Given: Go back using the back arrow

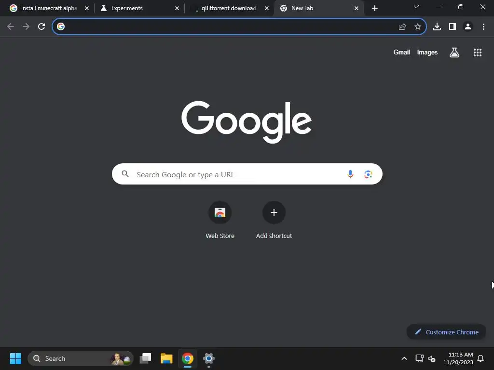Looking at the screenshot, I should pyautogui.click(x=11, y=26).
